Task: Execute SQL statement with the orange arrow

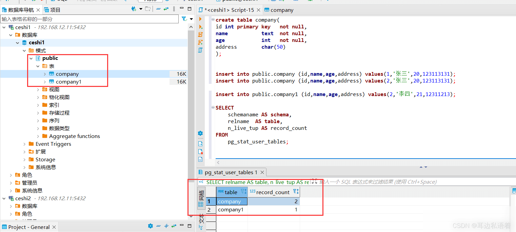Action: 200,19
